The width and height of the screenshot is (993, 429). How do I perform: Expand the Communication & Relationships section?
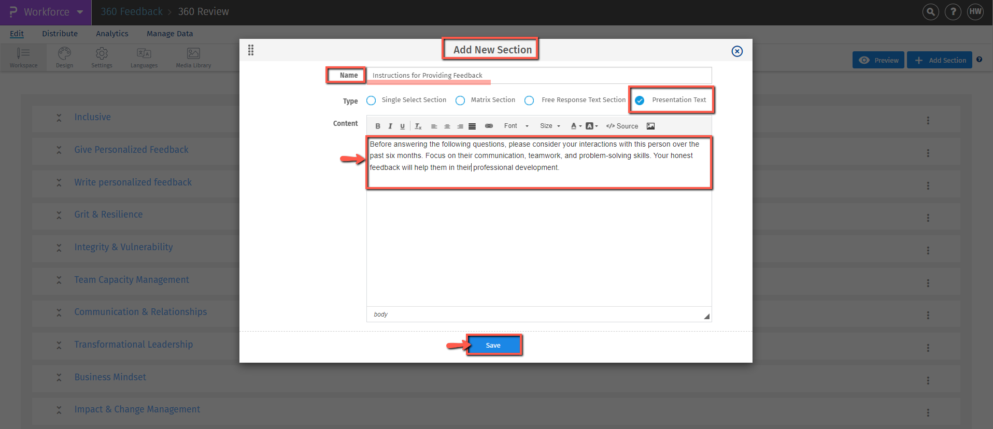coord(59,312)
